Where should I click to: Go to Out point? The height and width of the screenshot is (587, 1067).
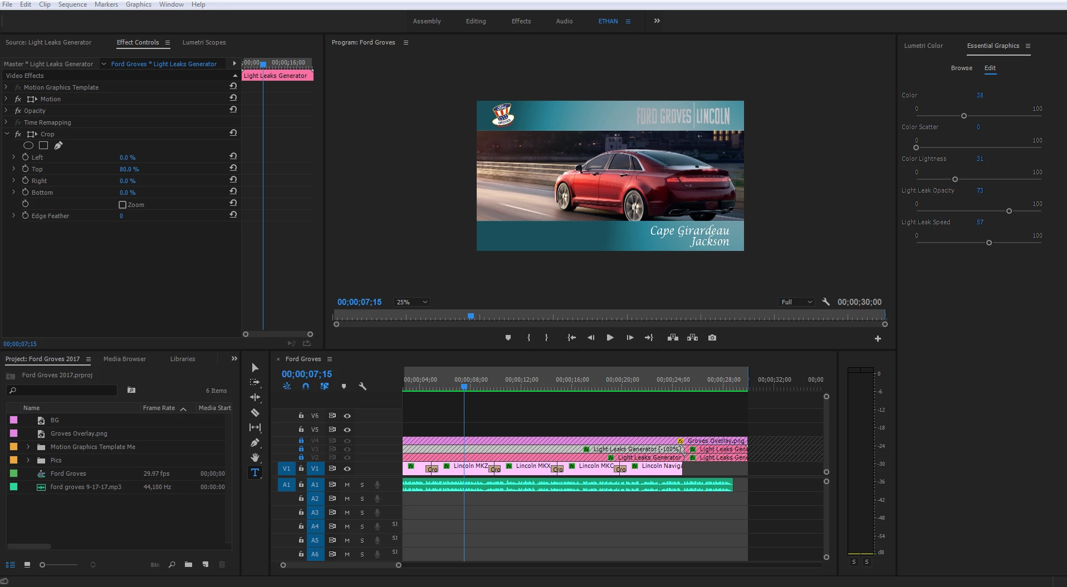(649, 338)
